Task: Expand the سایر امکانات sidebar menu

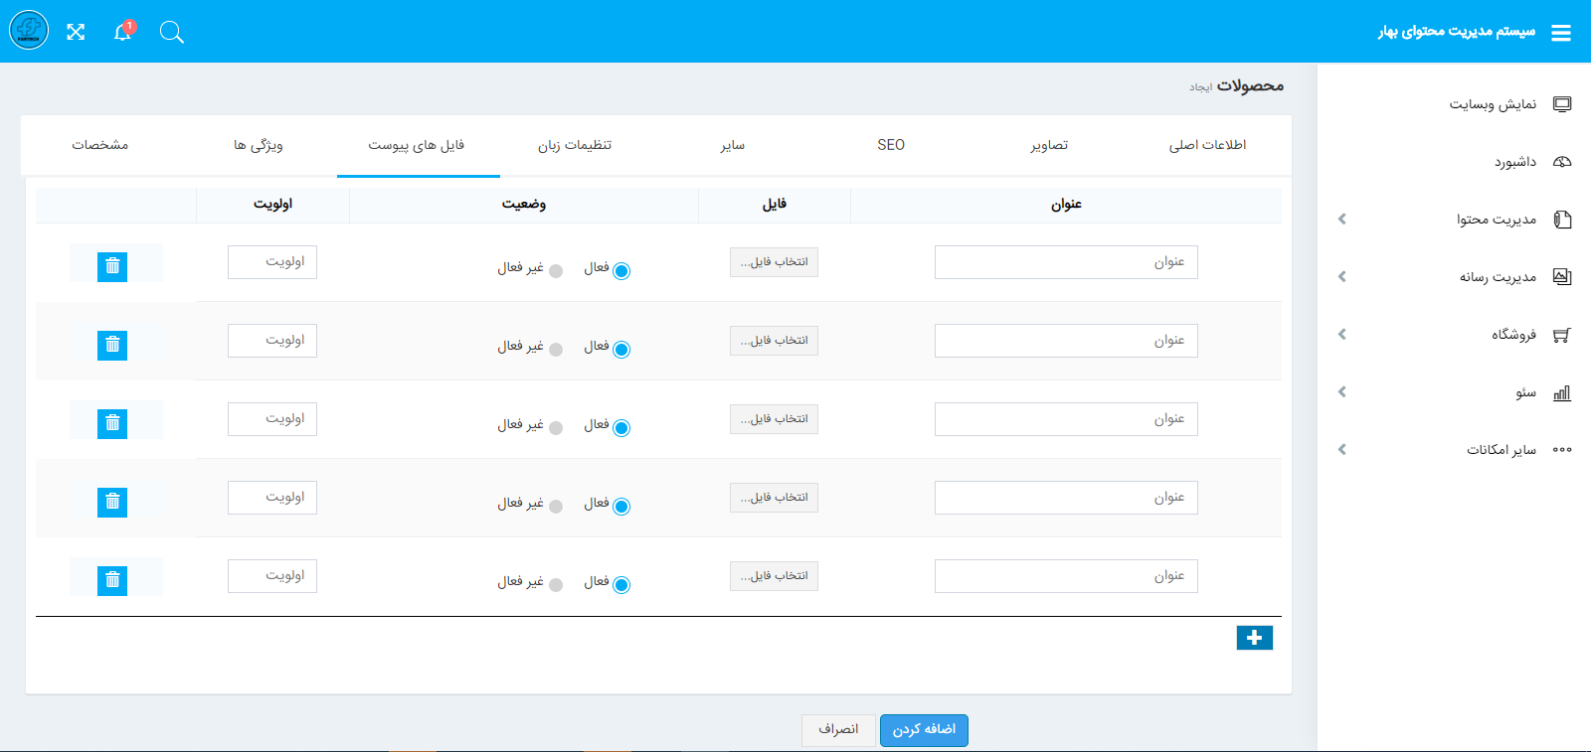Action: coord(1501,450)
